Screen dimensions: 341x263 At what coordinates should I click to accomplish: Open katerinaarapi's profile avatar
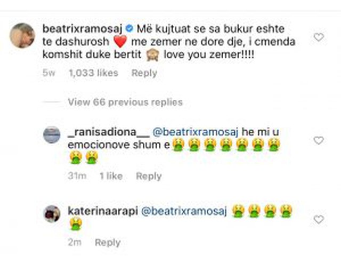[52, 213]
